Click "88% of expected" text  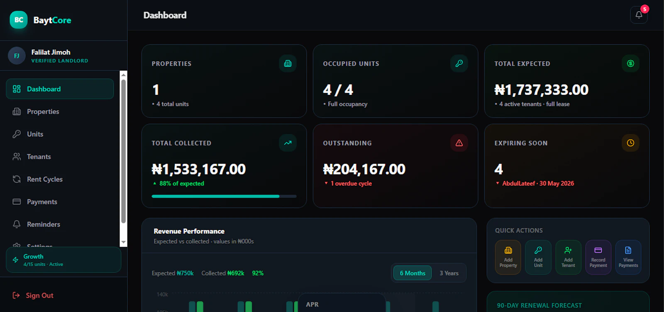tap(182, 184)
